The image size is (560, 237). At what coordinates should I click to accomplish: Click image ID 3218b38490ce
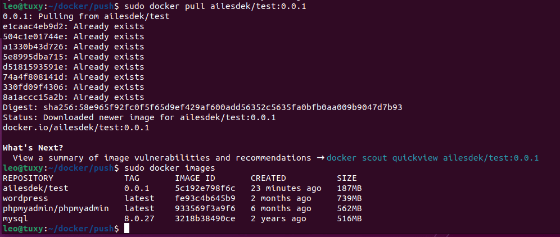coord(205,218)
